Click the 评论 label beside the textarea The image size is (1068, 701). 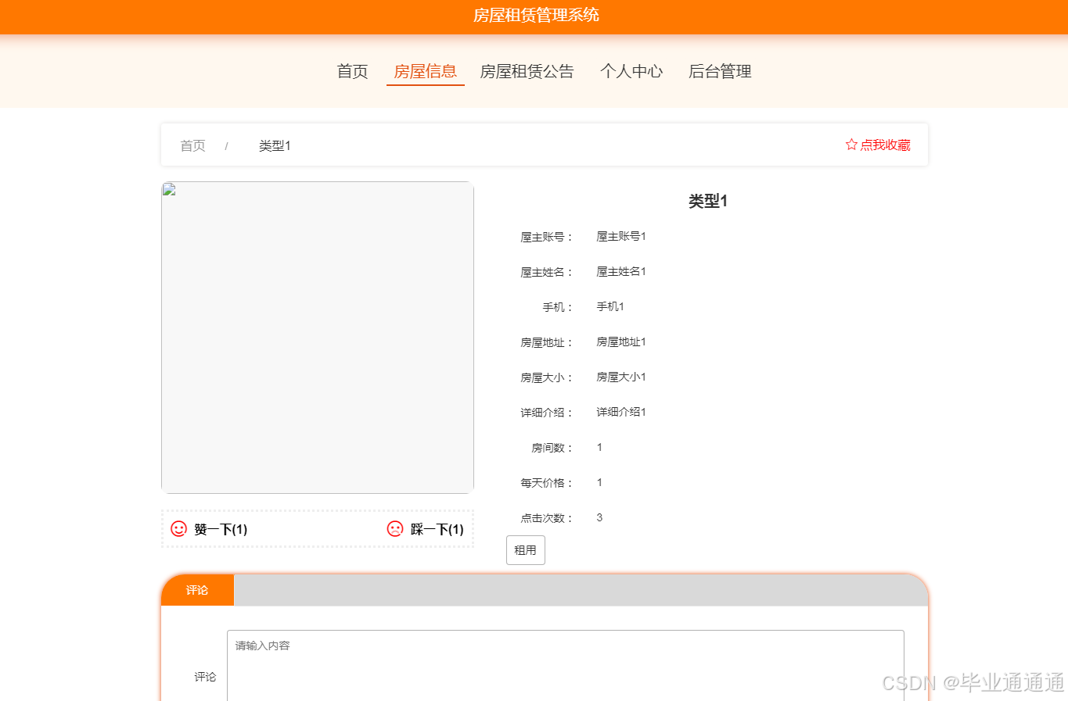(x=205, y=677)
